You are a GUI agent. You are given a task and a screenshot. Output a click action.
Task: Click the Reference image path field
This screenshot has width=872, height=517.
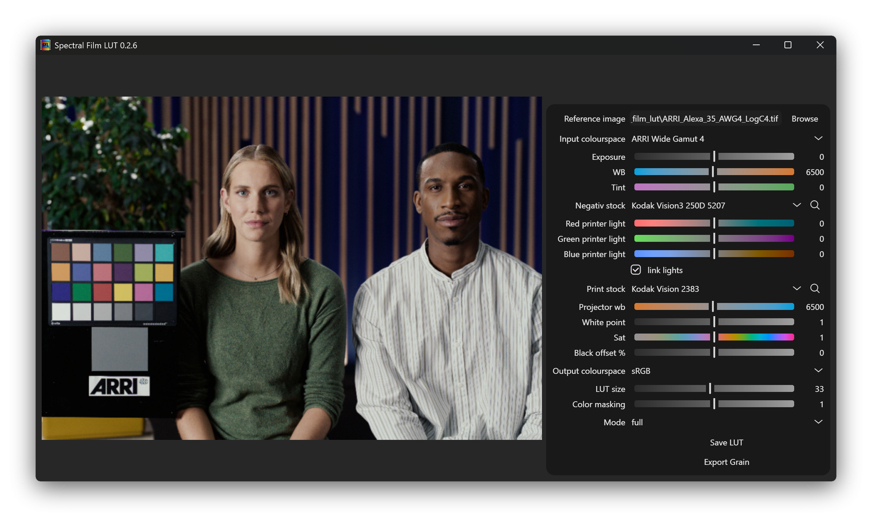click(x=705, y=119)
